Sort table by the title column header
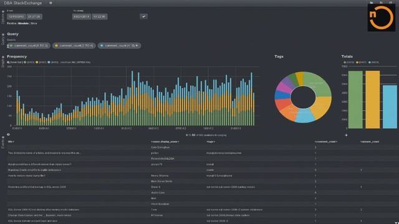The height and width of the screenshot is (224, 399). [11, 142]
